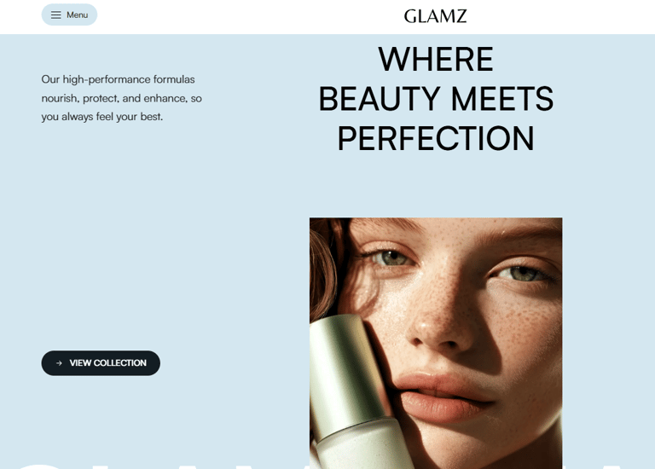Click the word PERFECTION in the headline
This screenshot has height=469, width=655.
click(436, 139)
